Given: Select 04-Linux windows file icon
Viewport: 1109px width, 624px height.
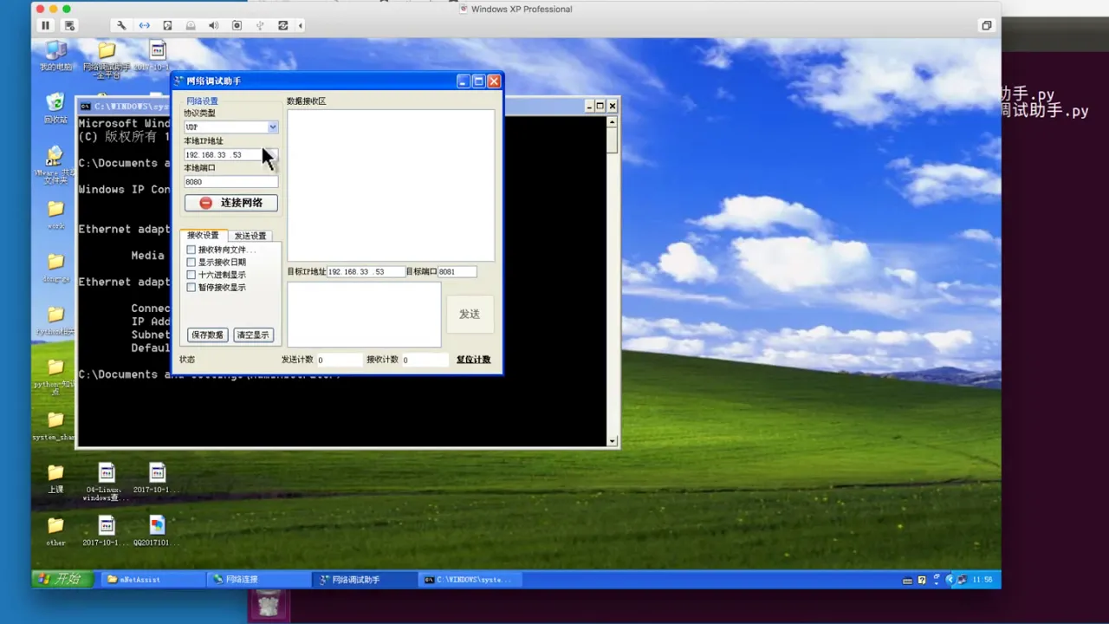Looking at the screenshot, I should [x=107, y=483].
